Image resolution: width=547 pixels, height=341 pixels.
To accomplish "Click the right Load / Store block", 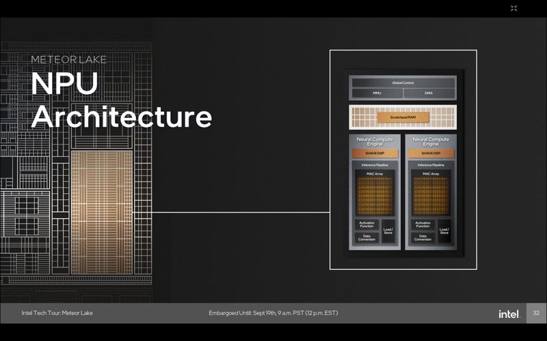I will [x=444, y=231].
